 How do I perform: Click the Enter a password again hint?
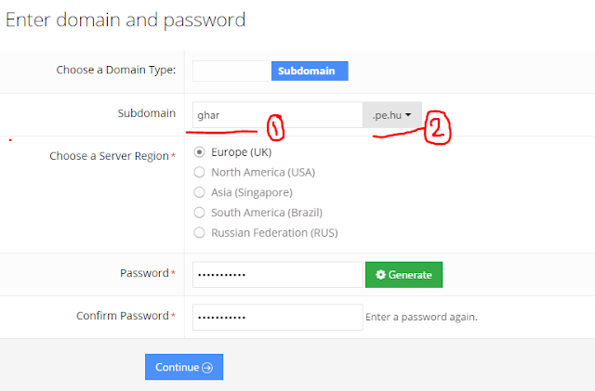422,318
